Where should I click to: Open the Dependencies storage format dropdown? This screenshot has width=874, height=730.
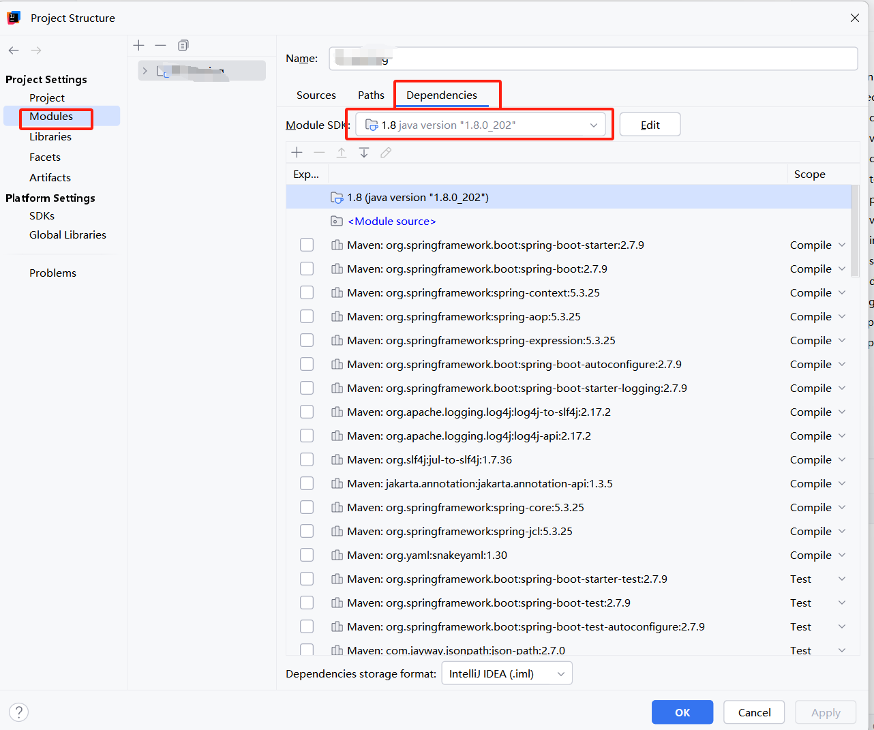[x=507, y=673]
